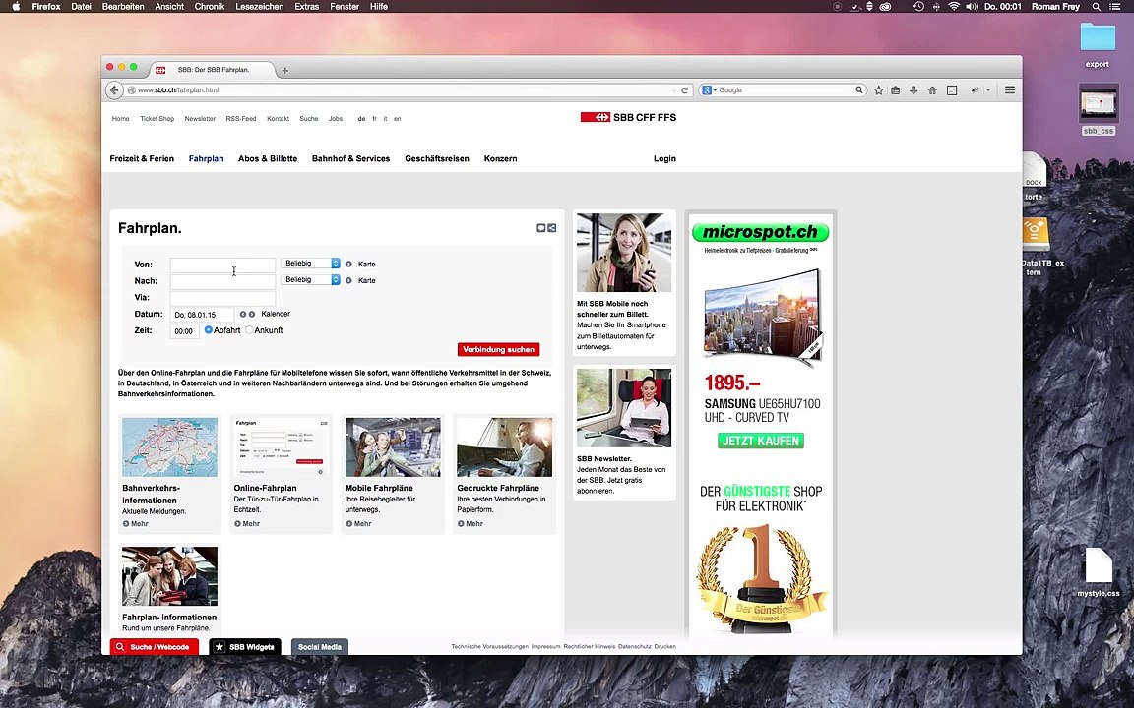Open Bahnverkehrsinformationen map thumbnail
This screenshot has width=1134, height=708.
click(x=169, y=447)
